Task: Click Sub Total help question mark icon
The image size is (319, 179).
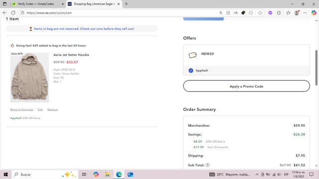Action: pyautogui.click(x=207, y=165)
